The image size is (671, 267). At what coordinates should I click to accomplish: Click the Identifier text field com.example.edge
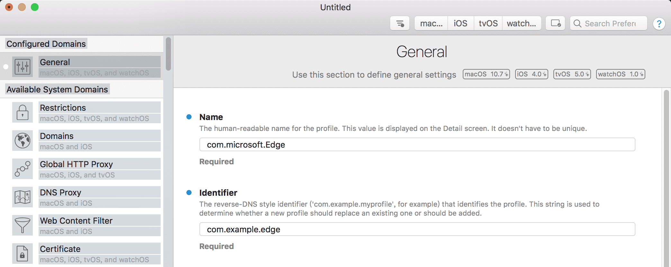(417, 229)
